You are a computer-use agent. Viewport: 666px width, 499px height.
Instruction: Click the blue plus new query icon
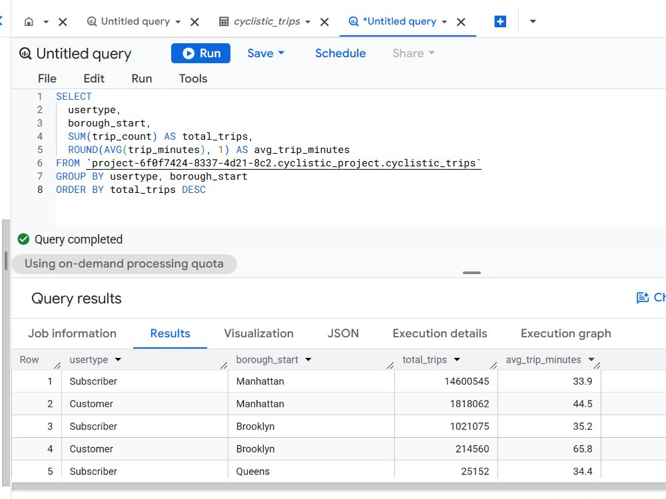[x=500, y=22]
